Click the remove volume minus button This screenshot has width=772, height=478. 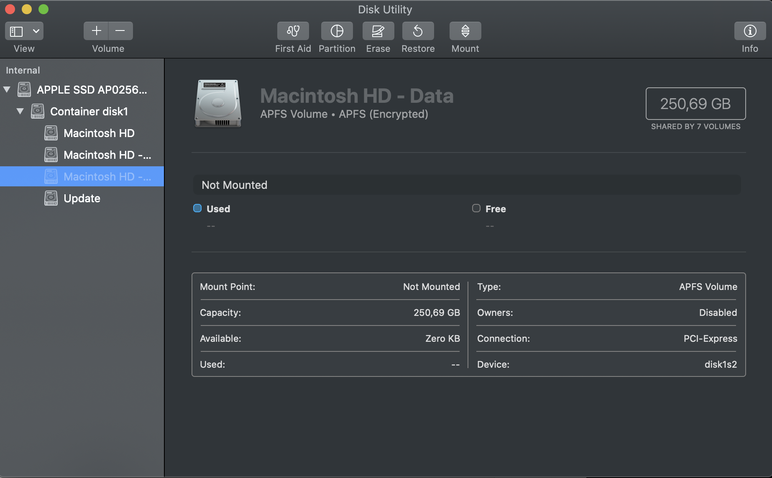[120, 31]
